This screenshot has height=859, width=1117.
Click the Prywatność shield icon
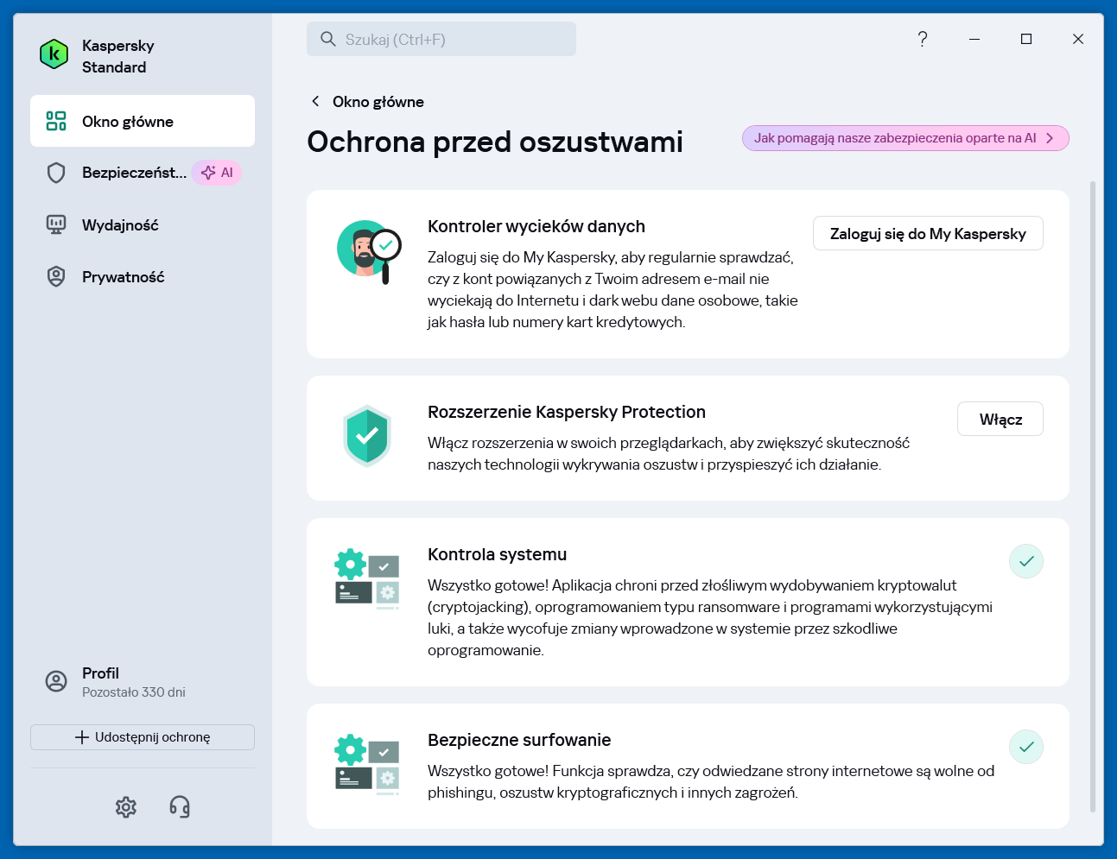[x=56, y=276]
